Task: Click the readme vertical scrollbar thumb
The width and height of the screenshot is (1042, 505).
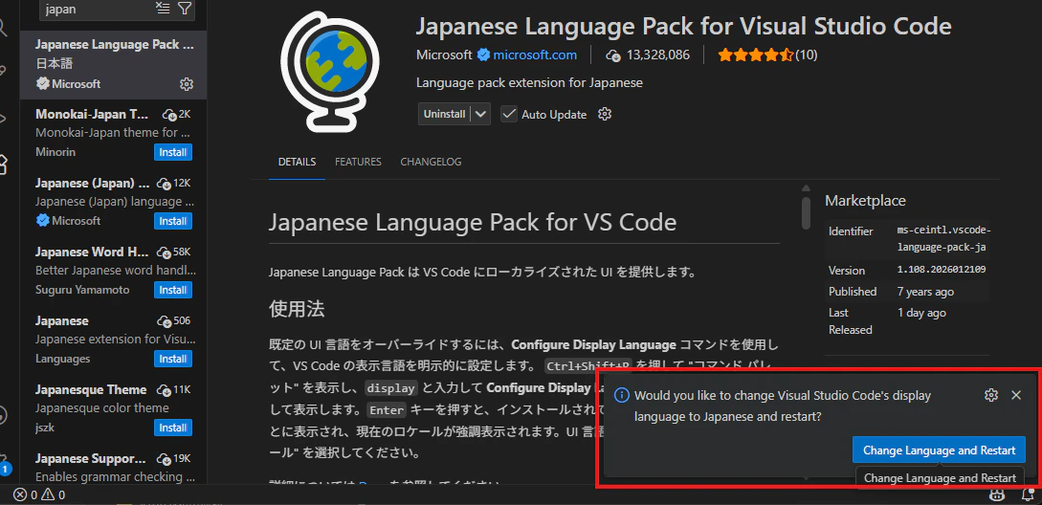Action: [806, 212]
